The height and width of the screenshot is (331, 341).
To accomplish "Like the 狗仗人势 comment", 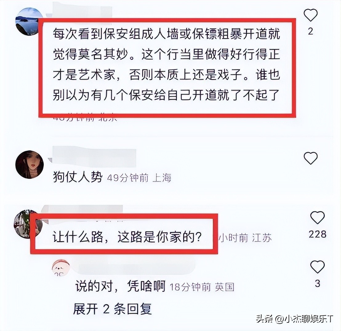I will (311, 158).
